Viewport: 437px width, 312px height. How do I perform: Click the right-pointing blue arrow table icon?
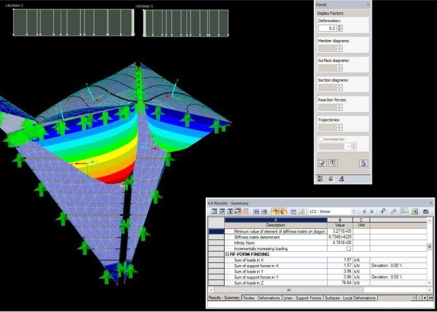(264, 212)
